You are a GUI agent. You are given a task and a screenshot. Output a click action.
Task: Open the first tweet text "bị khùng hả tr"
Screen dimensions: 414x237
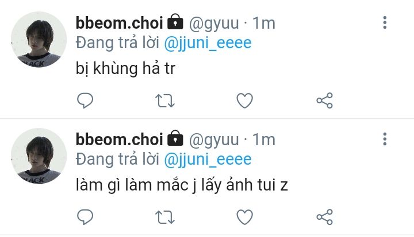coord(125,69)
